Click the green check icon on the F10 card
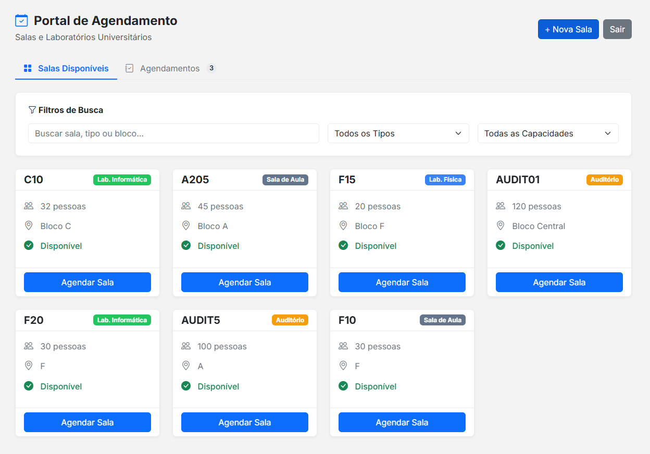Viewport: 650px width, 454px height. pyautogui.click(x=343, y=386)
